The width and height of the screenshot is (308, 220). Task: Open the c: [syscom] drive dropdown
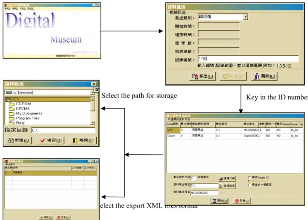93,92
